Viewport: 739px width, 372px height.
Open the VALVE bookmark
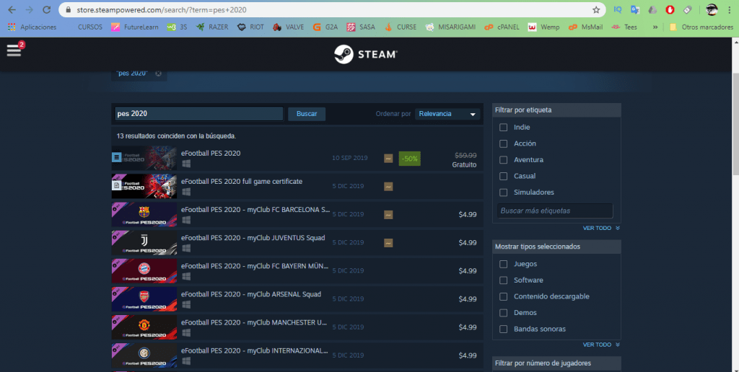coord(289,27)
